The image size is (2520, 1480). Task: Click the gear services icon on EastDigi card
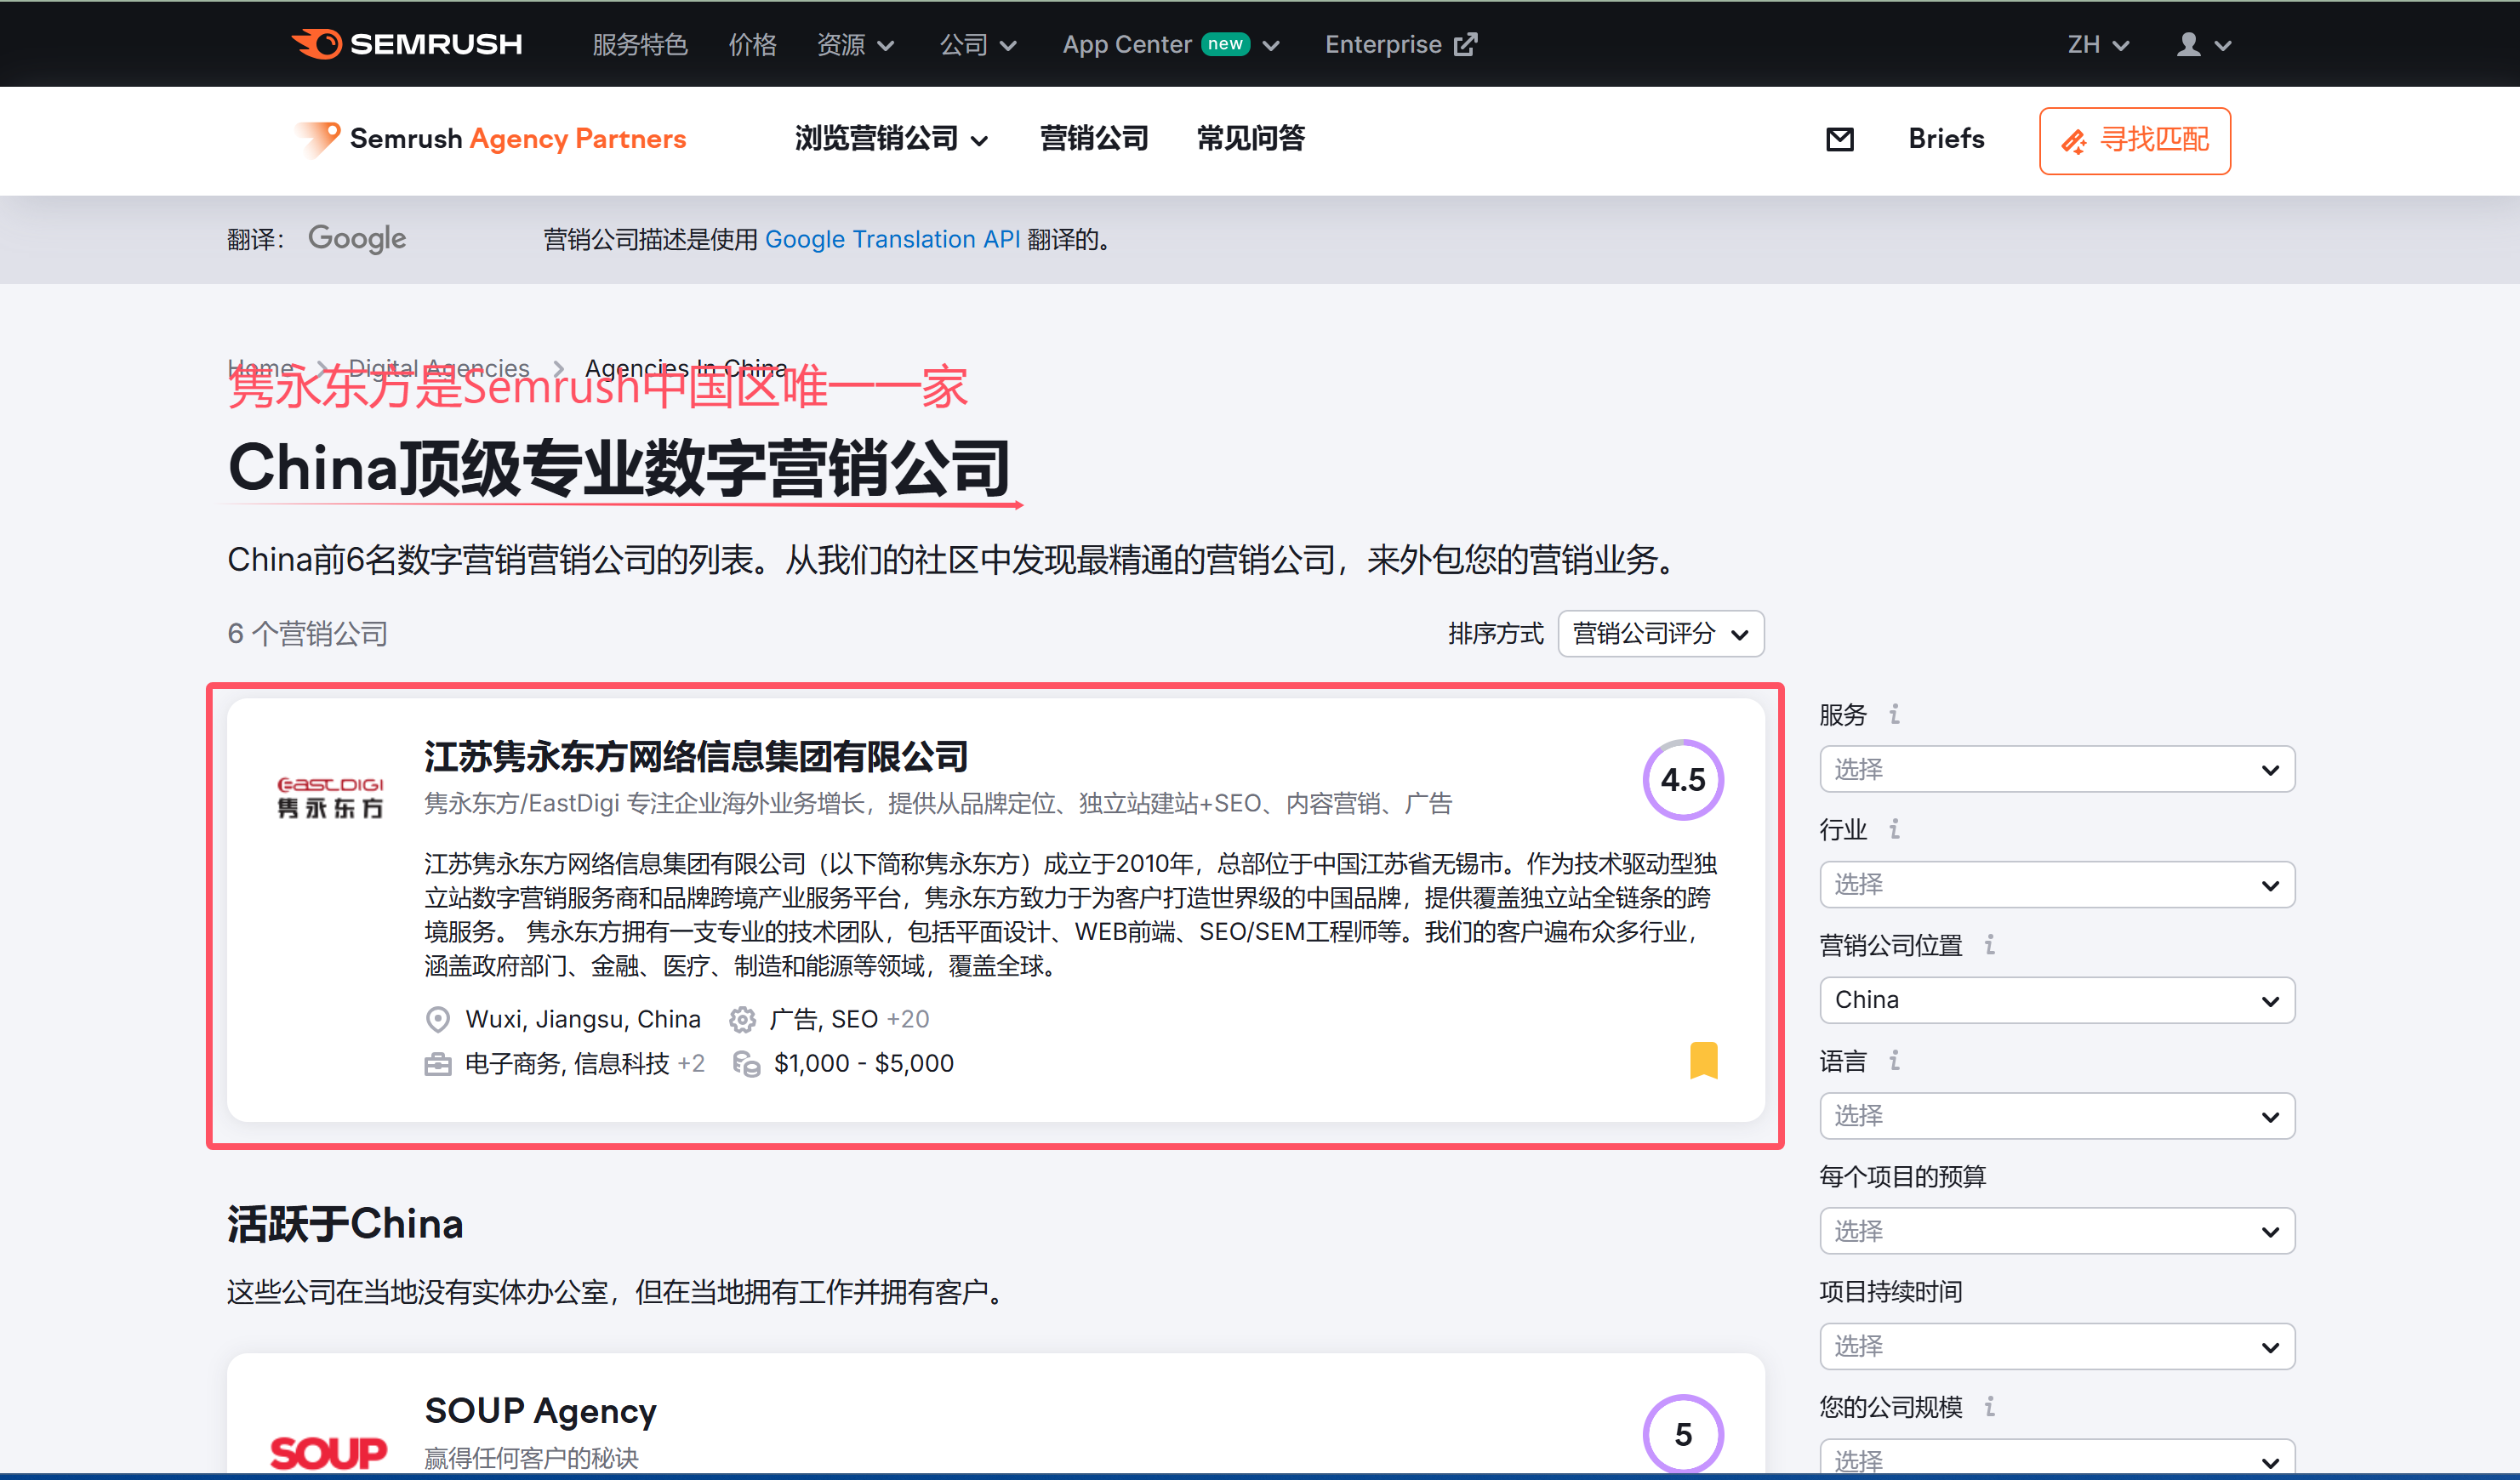(742, 1019)
